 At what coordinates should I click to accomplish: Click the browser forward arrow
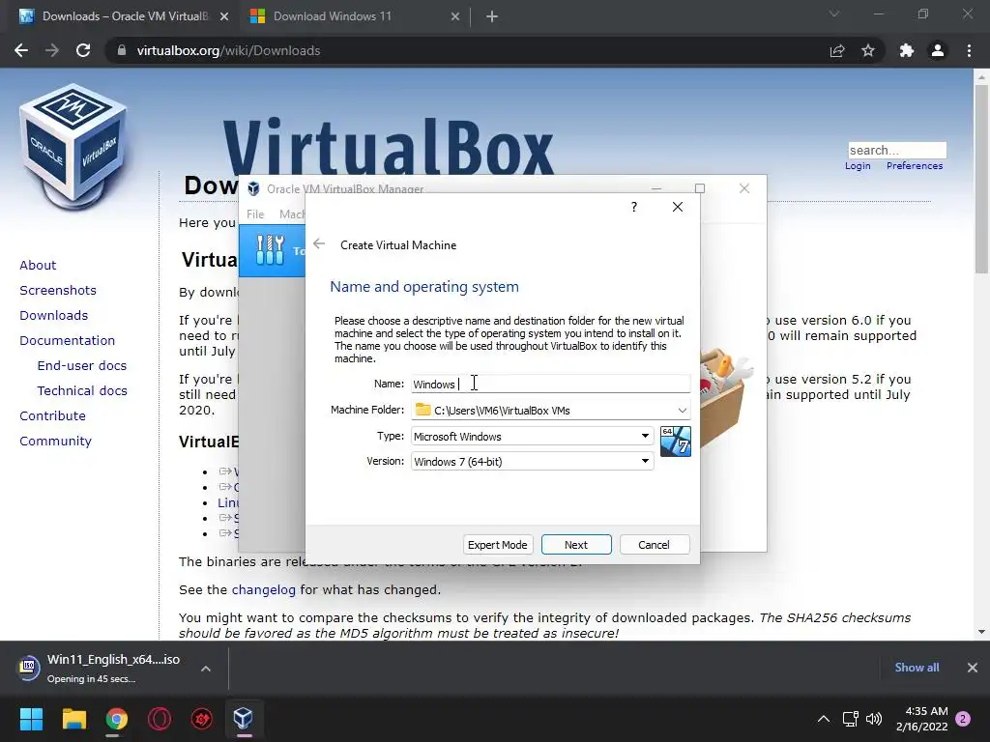coord(52,50)
